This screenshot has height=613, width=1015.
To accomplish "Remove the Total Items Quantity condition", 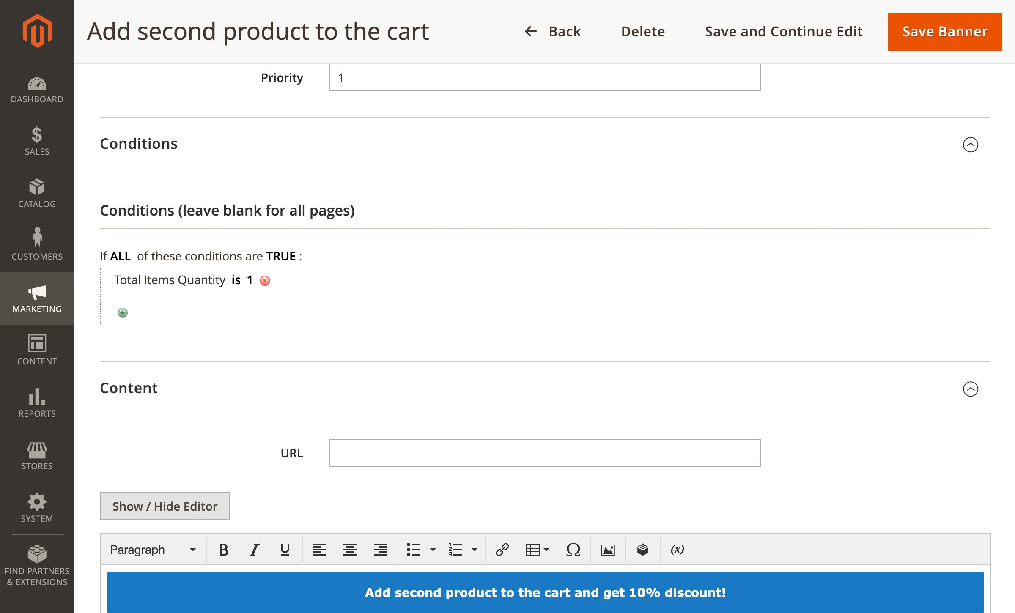I will coord(265,281).
